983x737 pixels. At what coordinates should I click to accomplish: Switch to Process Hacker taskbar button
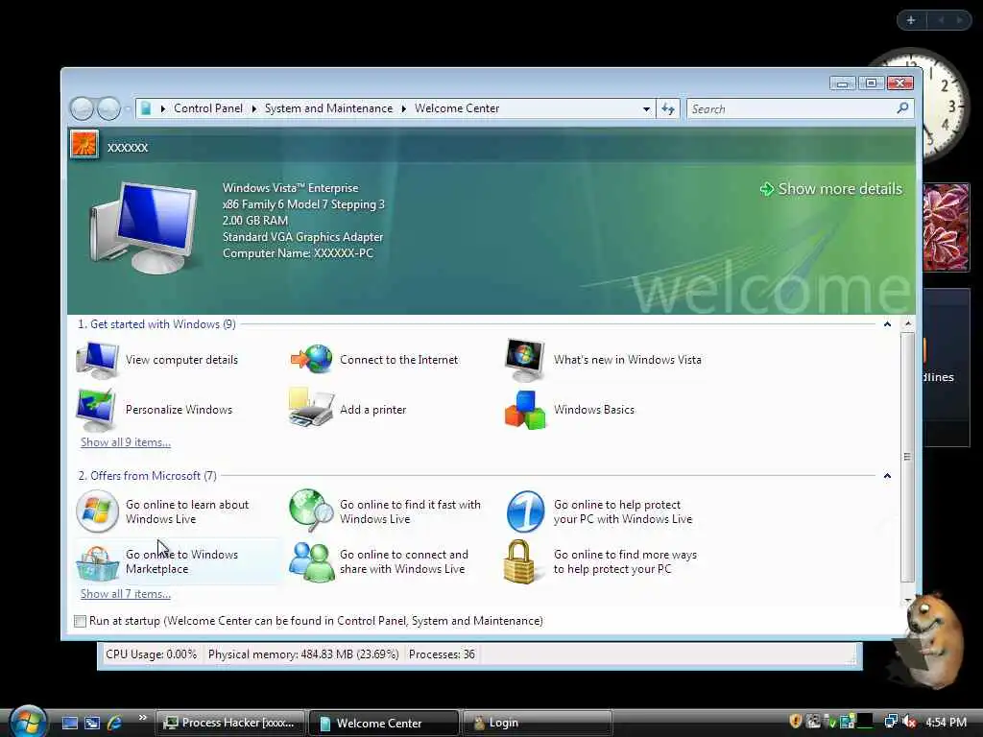230,723
